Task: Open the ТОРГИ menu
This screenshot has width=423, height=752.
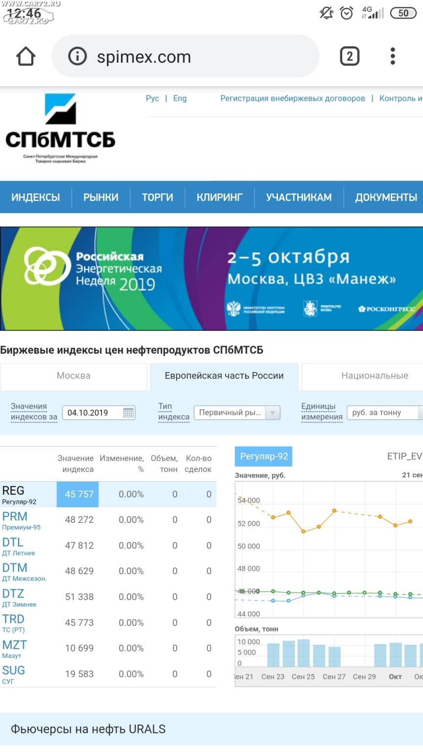Action: click(x=158, y=197)
